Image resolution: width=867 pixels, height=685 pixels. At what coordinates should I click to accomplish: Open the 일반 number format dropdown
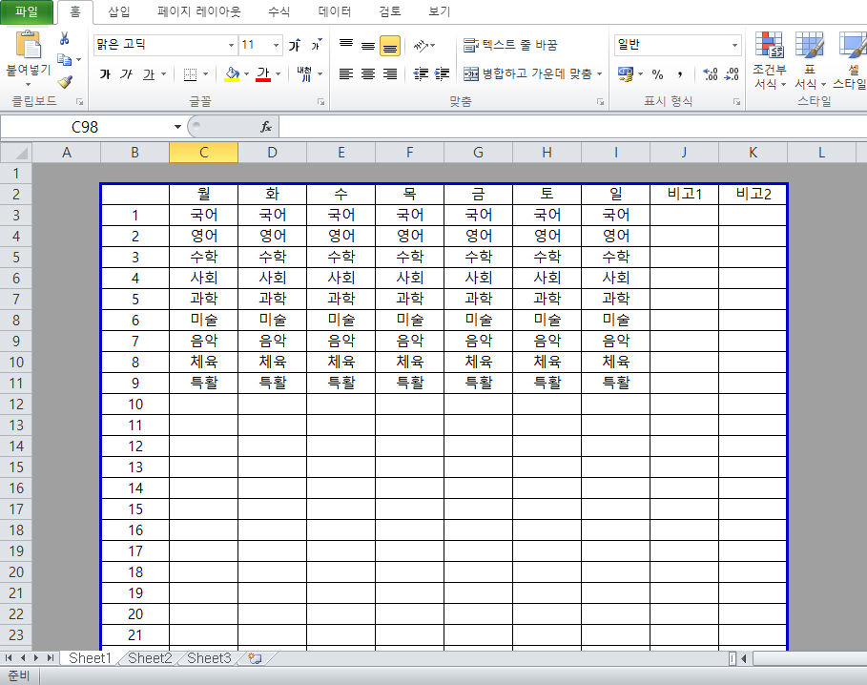click(x=734, y=46)
